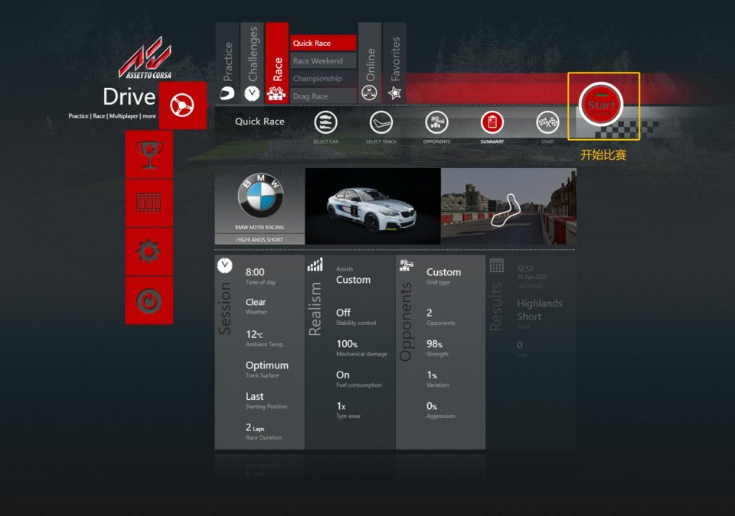The width and height of the screenshot is (735, 516).
Task: Click the red Start engine button
Action: 600,105
